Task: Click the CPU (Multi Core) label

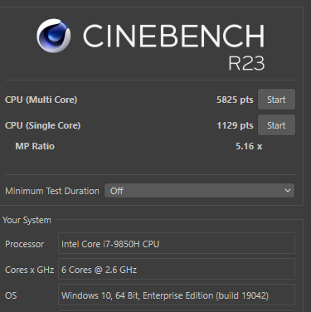Action: 41,100
